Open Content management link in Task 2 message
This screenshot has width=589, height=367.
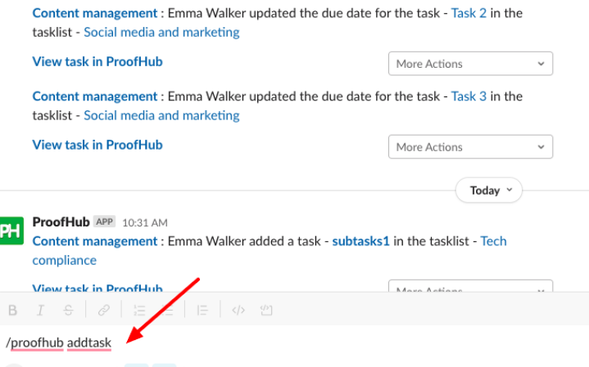pyautogui.click(x=95, y=13)
